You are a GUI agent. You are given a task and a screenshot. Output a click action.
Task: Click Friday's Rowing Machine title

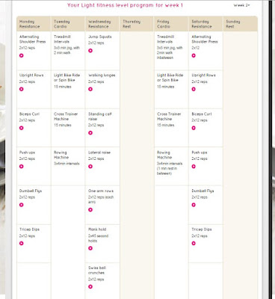pyautogui.click(x=164, y=155)
